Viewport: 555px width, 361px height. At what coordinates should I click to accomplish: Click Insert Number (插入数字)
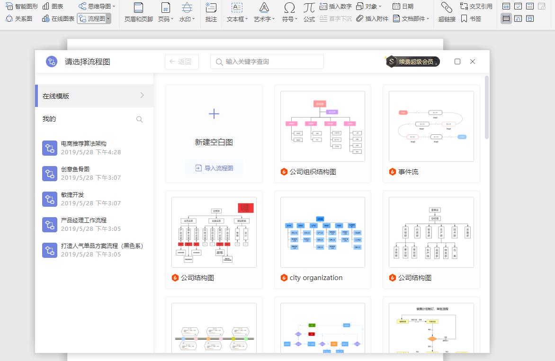click(336, 6)
